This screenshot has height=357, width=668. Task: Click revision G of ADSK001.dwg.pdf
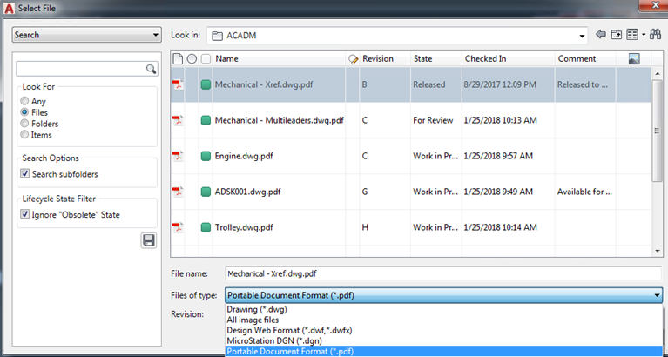pos(365,192)
